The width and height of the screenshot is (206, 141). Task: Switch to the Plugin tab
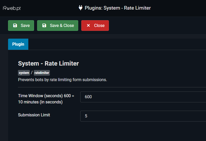(18, 44)
